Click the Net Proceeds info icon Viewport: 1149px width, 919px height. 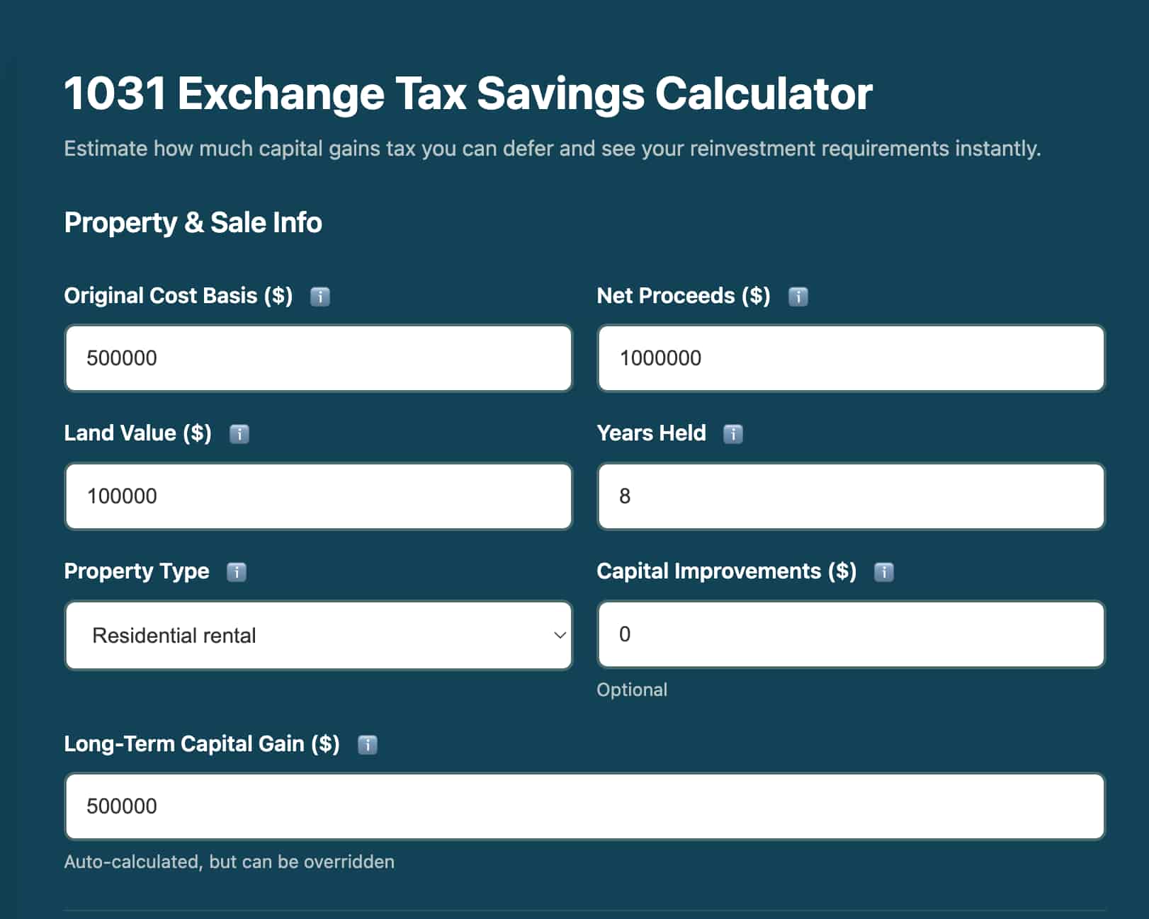click(799, 297)
